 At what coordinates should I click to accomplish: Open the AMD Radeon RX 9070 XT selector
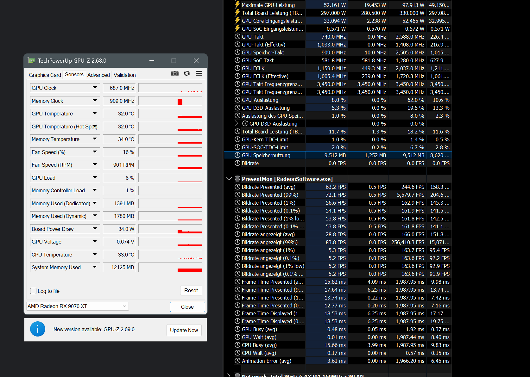tap(78, 306)
